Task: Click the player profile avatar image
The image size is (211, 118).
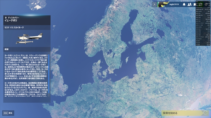Action: (163, 4)
